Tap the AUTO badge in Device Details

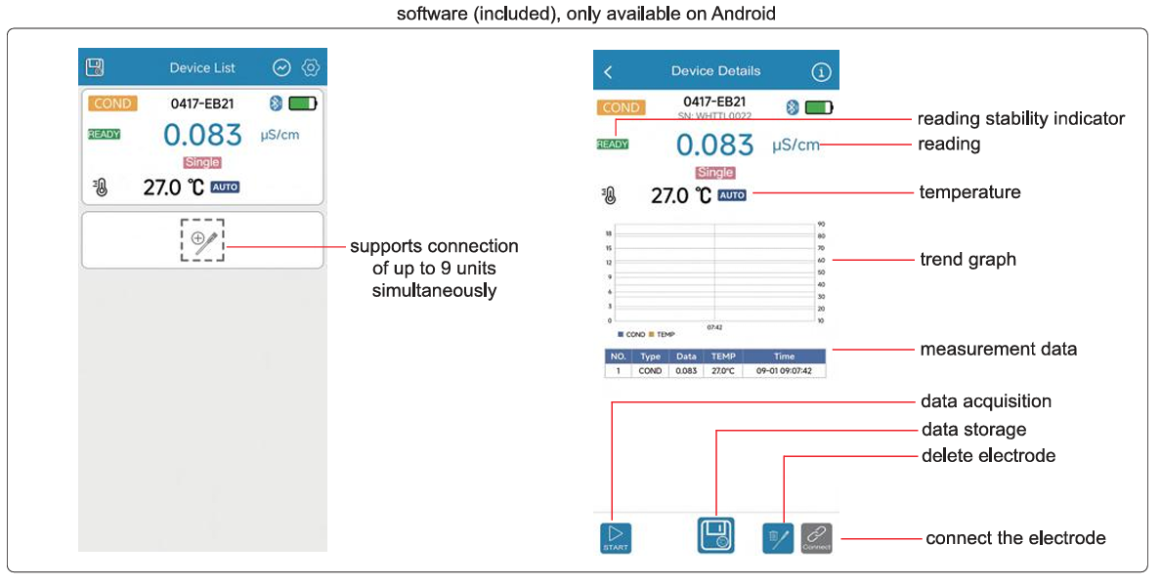tap(732, 195)
